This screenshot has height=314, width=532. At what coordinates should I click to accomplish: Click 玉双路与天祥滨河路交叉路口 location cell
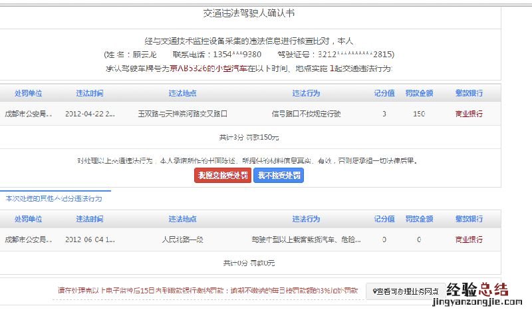(x=182, y=114)
